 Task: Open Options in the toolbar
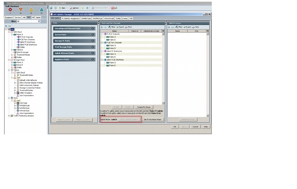(74, 8)
